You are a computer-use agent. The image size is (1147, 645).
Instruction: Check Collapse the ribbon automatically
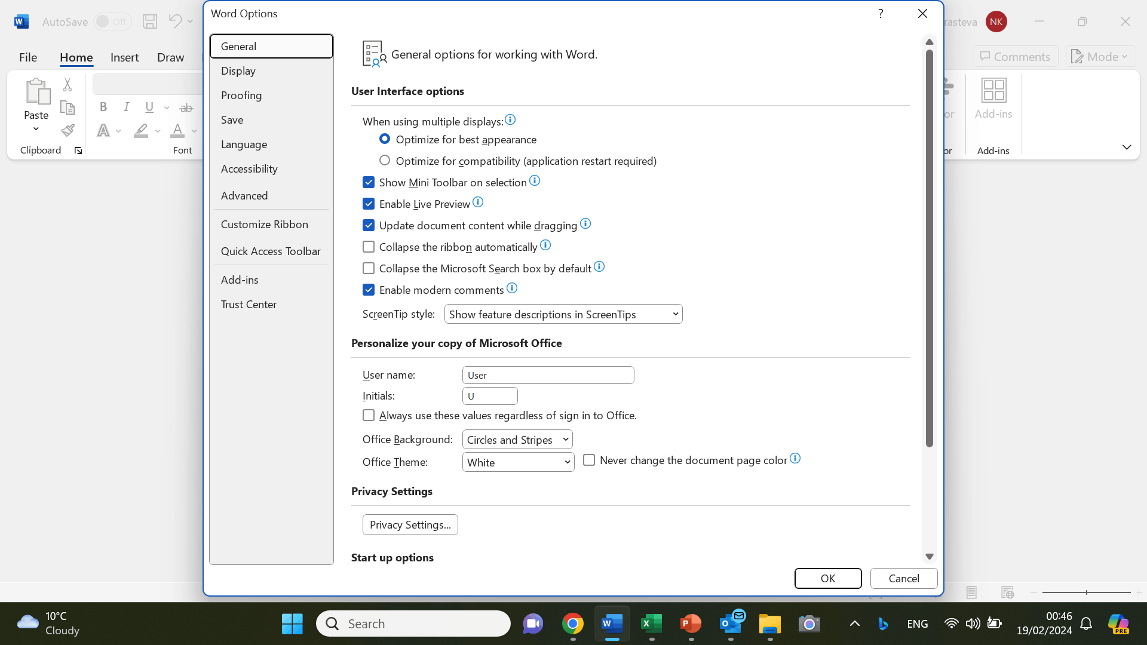click(369, 247)
